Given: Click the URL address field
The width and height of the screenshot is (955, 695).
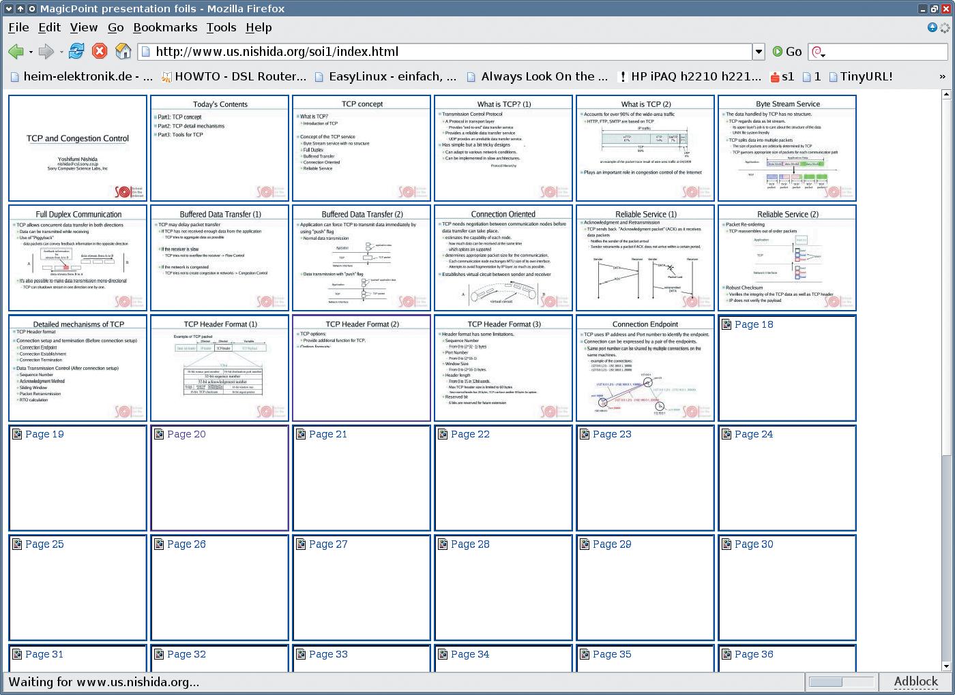Looking at the screenshot, I should (445, 52).
